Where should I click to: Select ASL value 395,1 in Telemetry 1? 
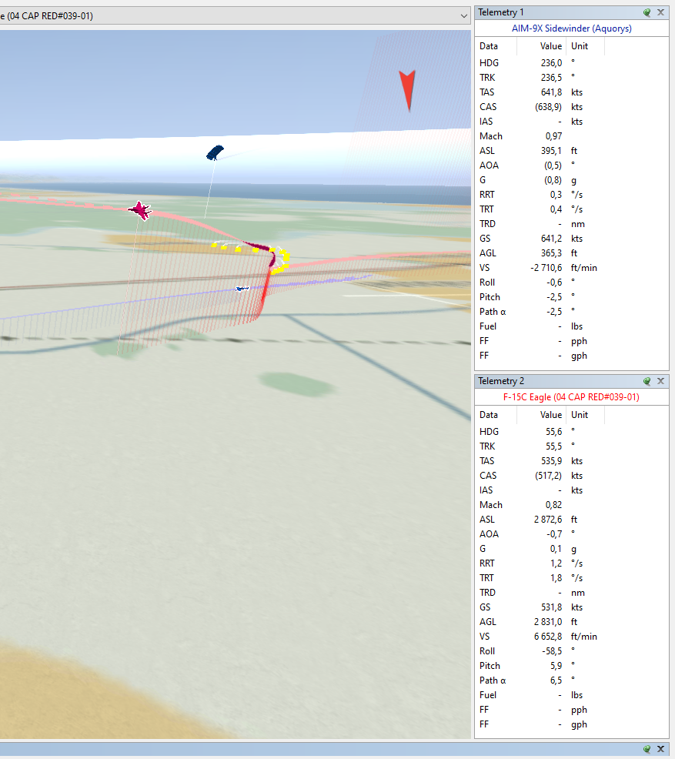(x=552, y=151)
